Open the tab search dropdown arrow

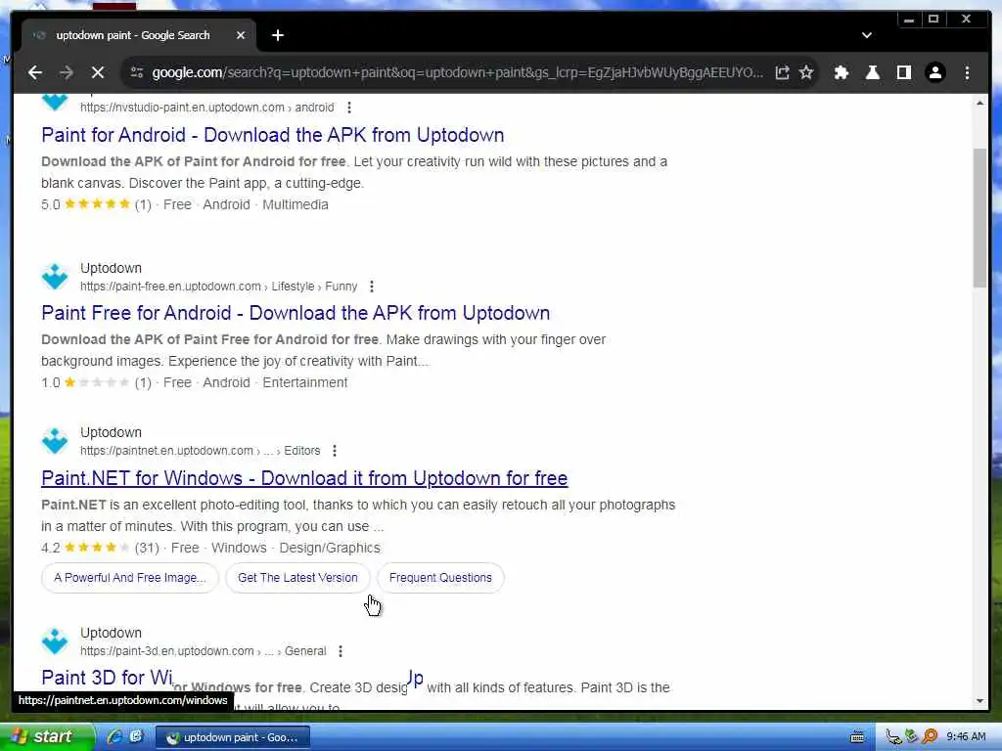click(867, 35)
